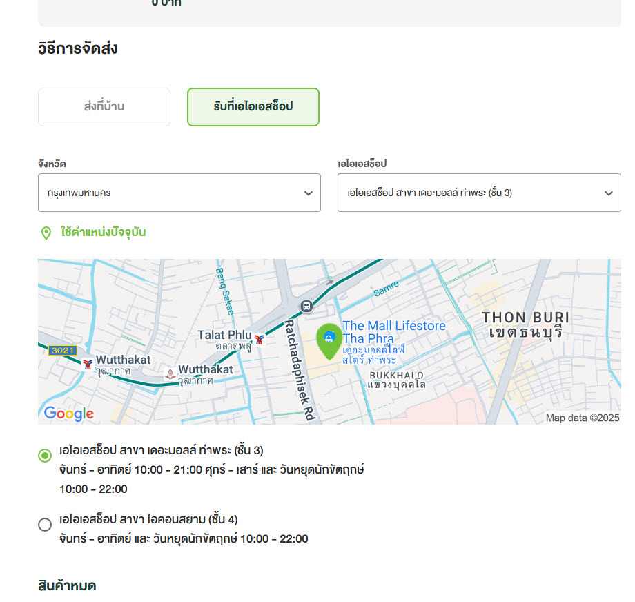This screenshot has height=602, width=635.
Task: Select the เดอะมอลล์ ท่าพระ (ชั้น 3) branch radio button
Action: click(x=45, y=456)
